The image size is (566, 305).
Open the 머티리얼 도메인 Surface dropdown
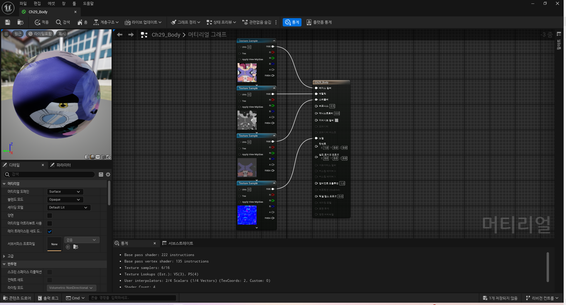pos(65,192)
